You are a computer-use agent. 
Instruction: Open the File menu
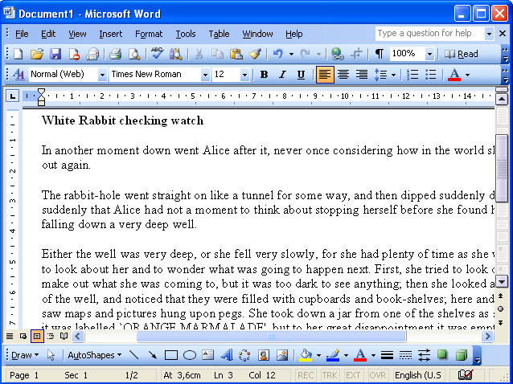pyautogui.click(x=22, y=34)
